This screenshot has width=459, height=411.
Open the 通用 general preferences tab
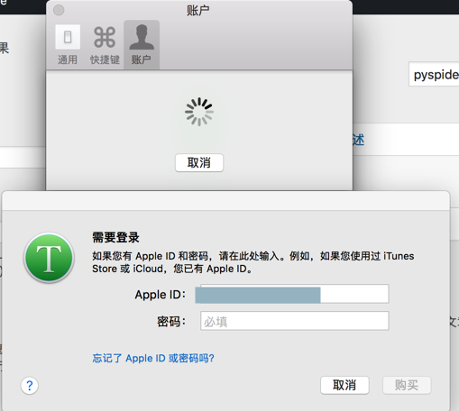pyautogui.click(x=68, y=45)
